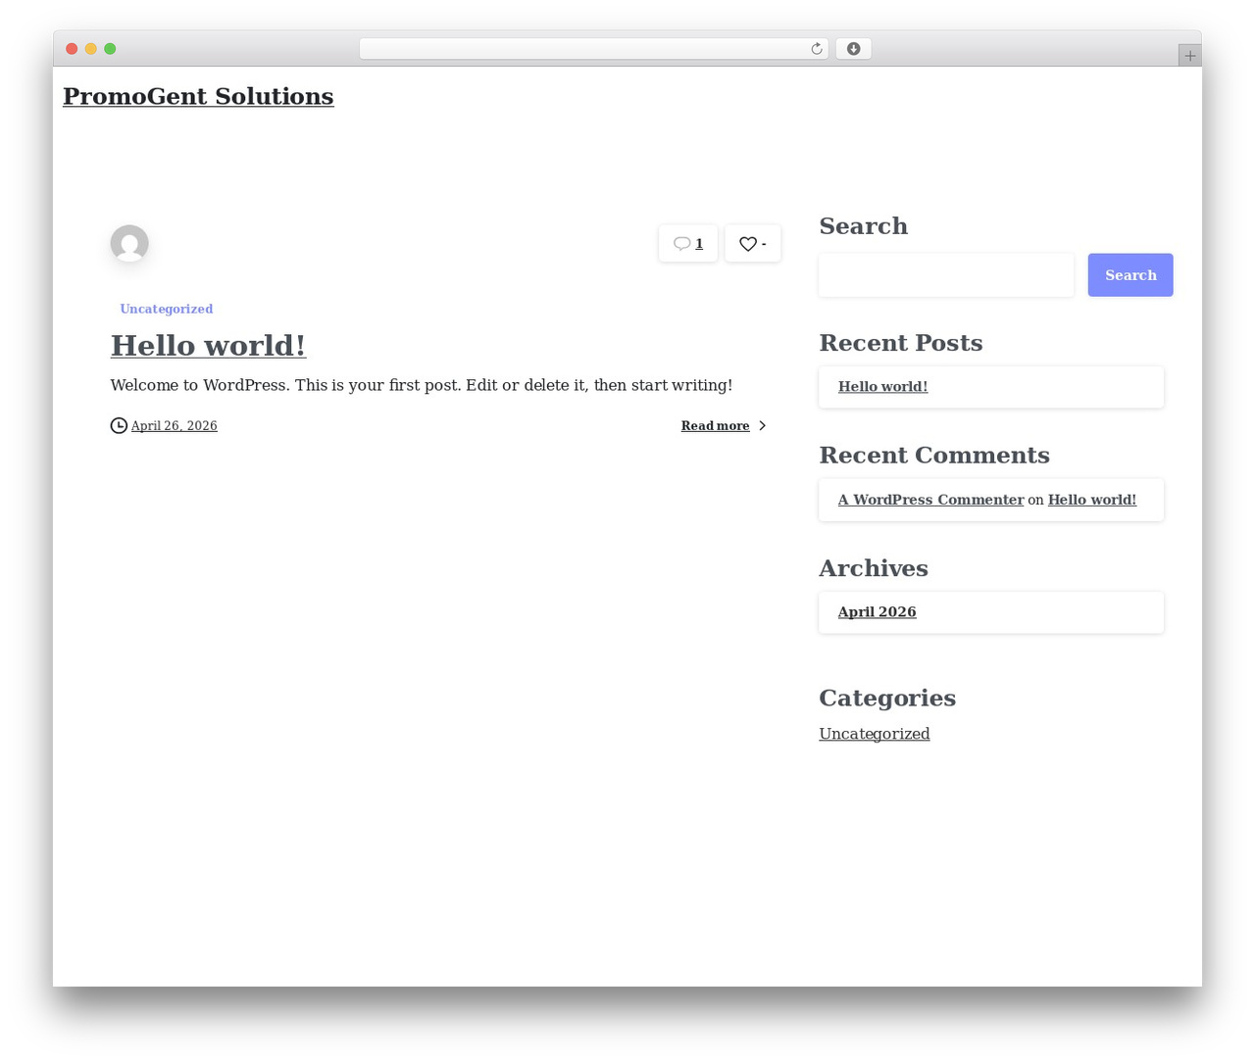Screen dimensions: 1255x1062
Task: Click the comment count 1 link
Action: (699, 244)
